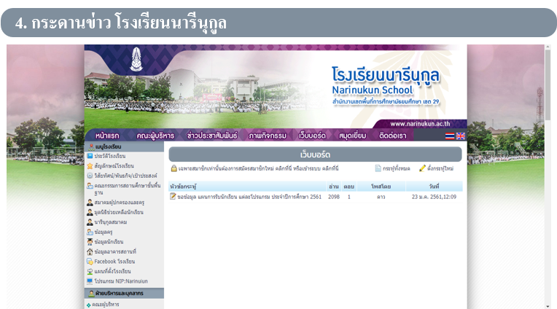The height and width of the screenshot is (309, 557).
Task: Click the pencil icon for ตั้งกระทู้ใหม่
Action: pos(422,168)
